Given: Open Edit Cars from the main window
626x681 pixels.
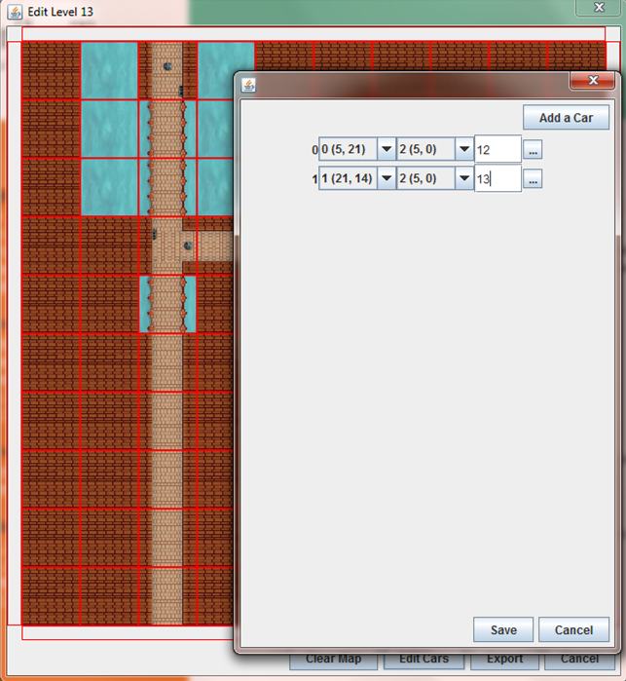Looking at the screenshot, I should 423,661.
